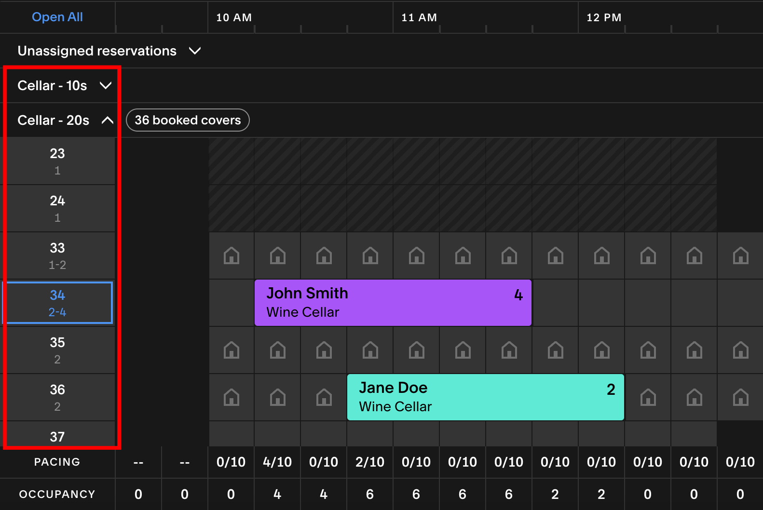Click the 12 PM timeline marker
The image size is (763, 510).
(x=604, y=17)
